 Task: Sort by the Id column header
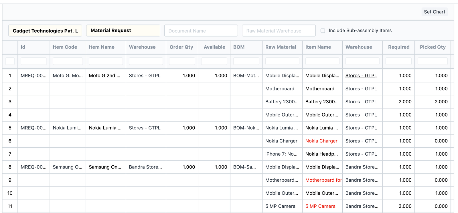[x=23, y=47]
